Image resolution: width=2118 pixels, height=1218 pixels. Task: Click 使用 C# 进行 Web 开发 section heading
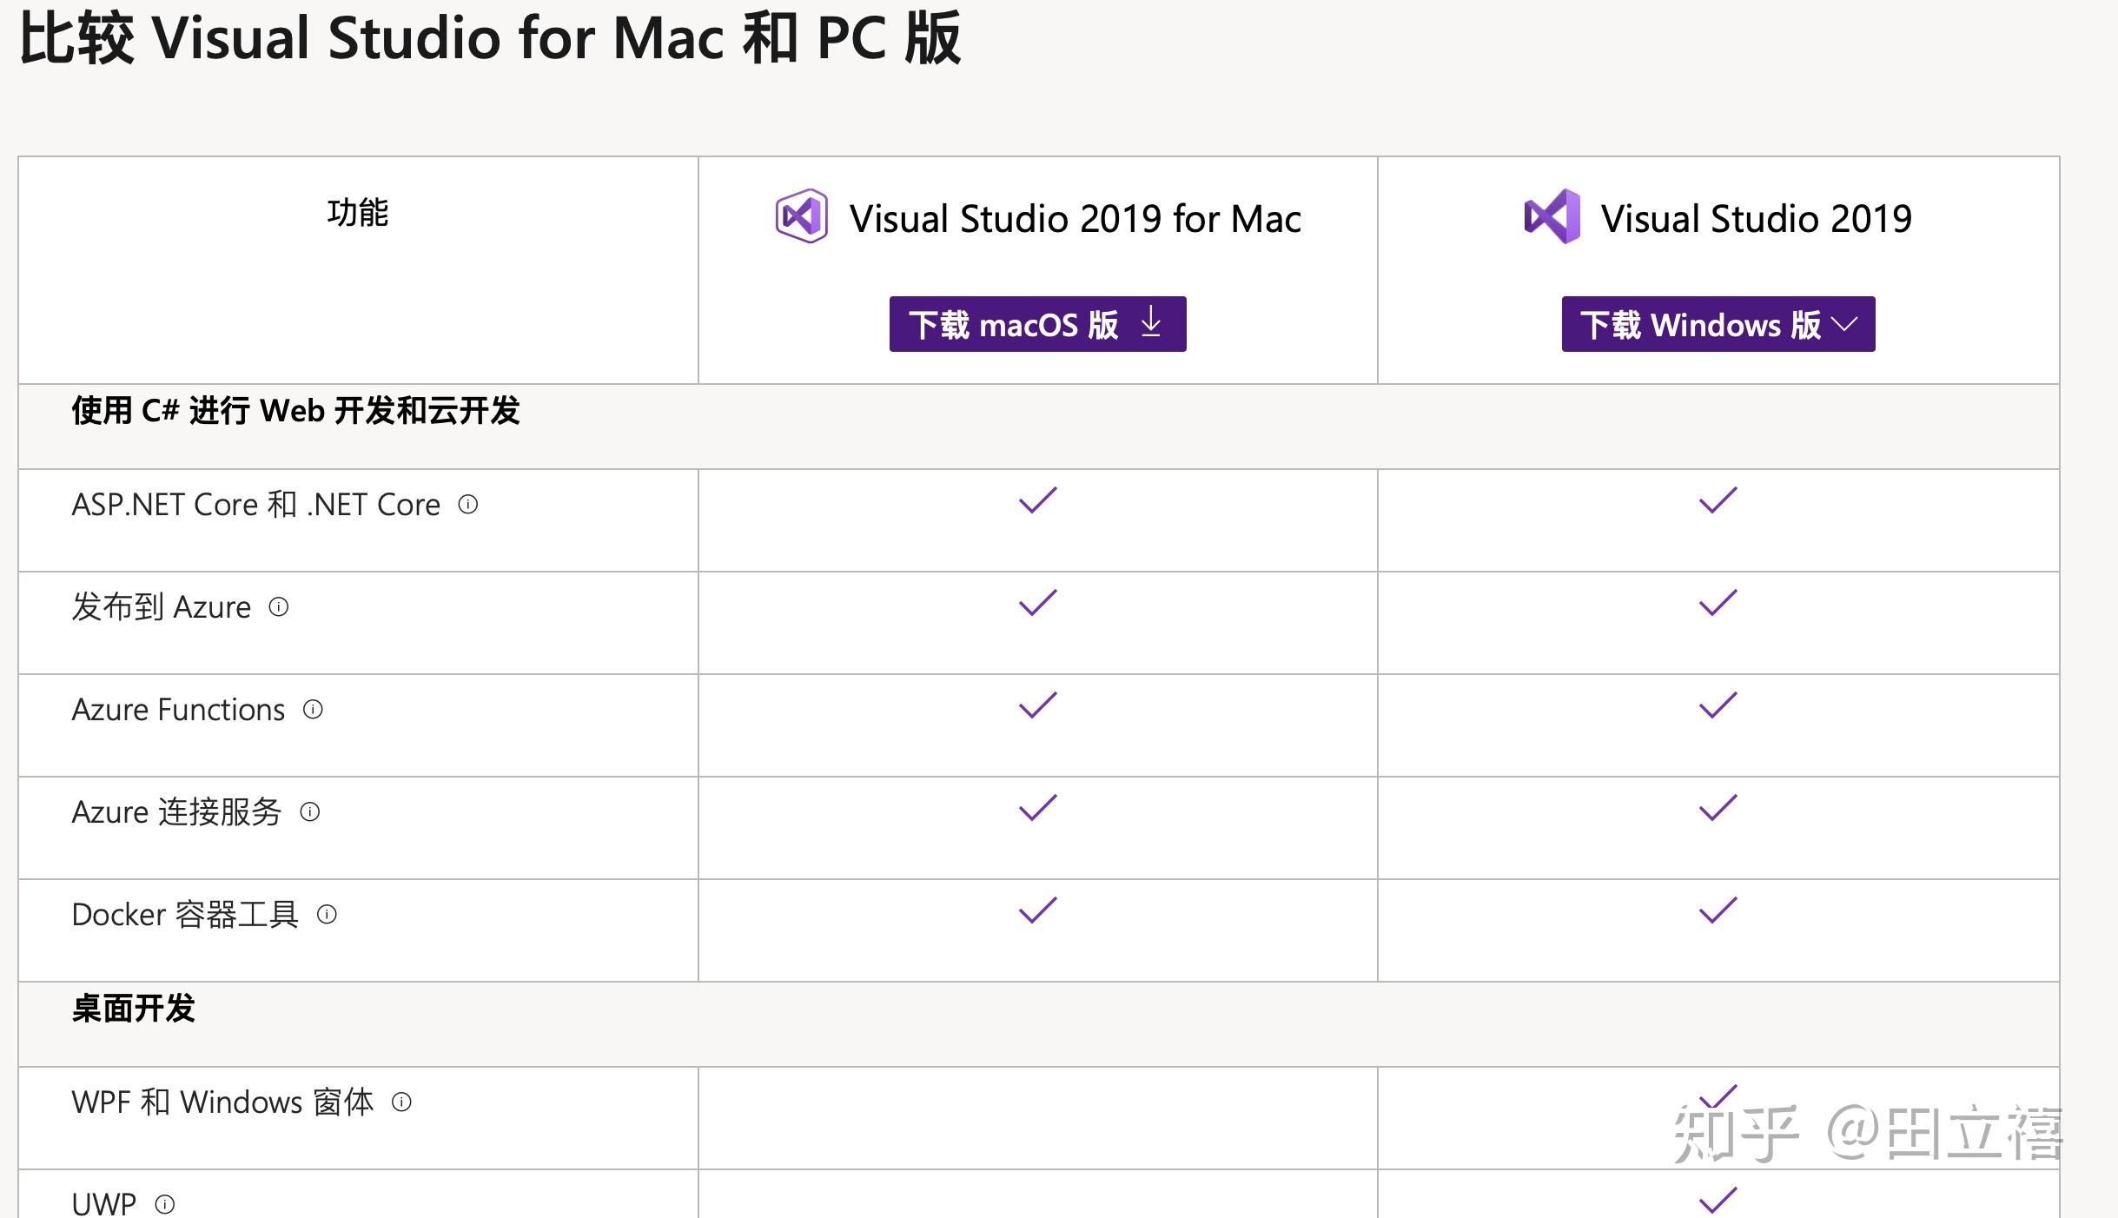click(x=295, y=411)
